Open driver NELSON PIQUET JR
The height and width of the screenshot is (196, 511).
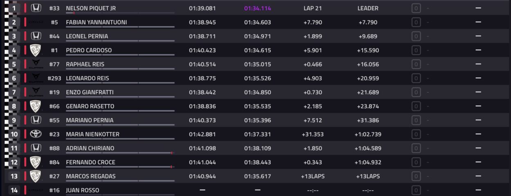click(x=90, y=8)
